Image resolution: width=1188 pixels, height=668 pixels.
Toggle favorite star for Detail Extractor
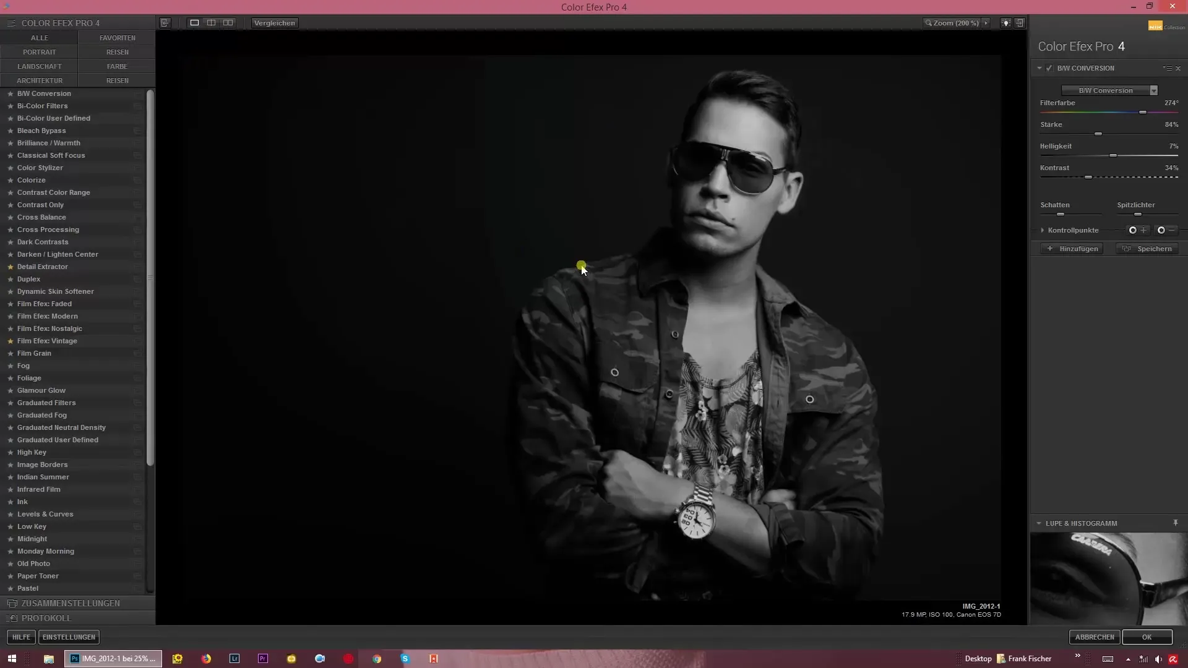click(10, 267)
